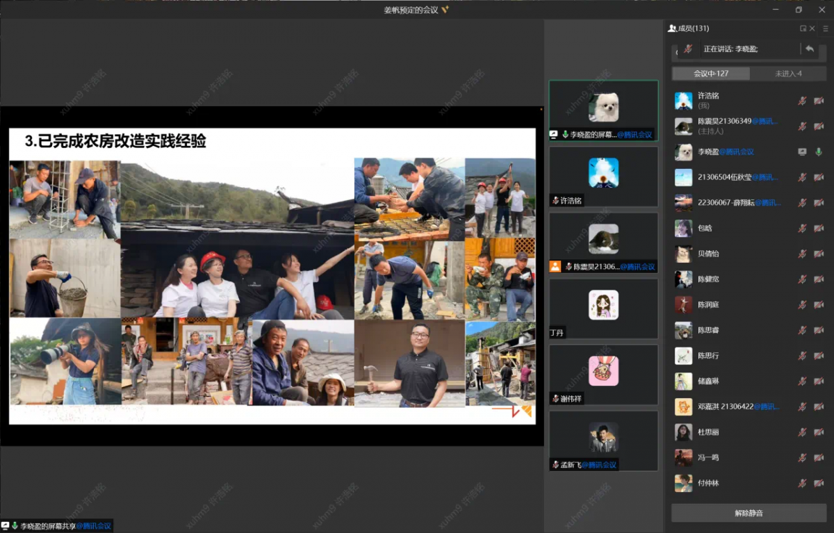Click the @腾讯会议 link beside 李晓盈

coord(737,151)
